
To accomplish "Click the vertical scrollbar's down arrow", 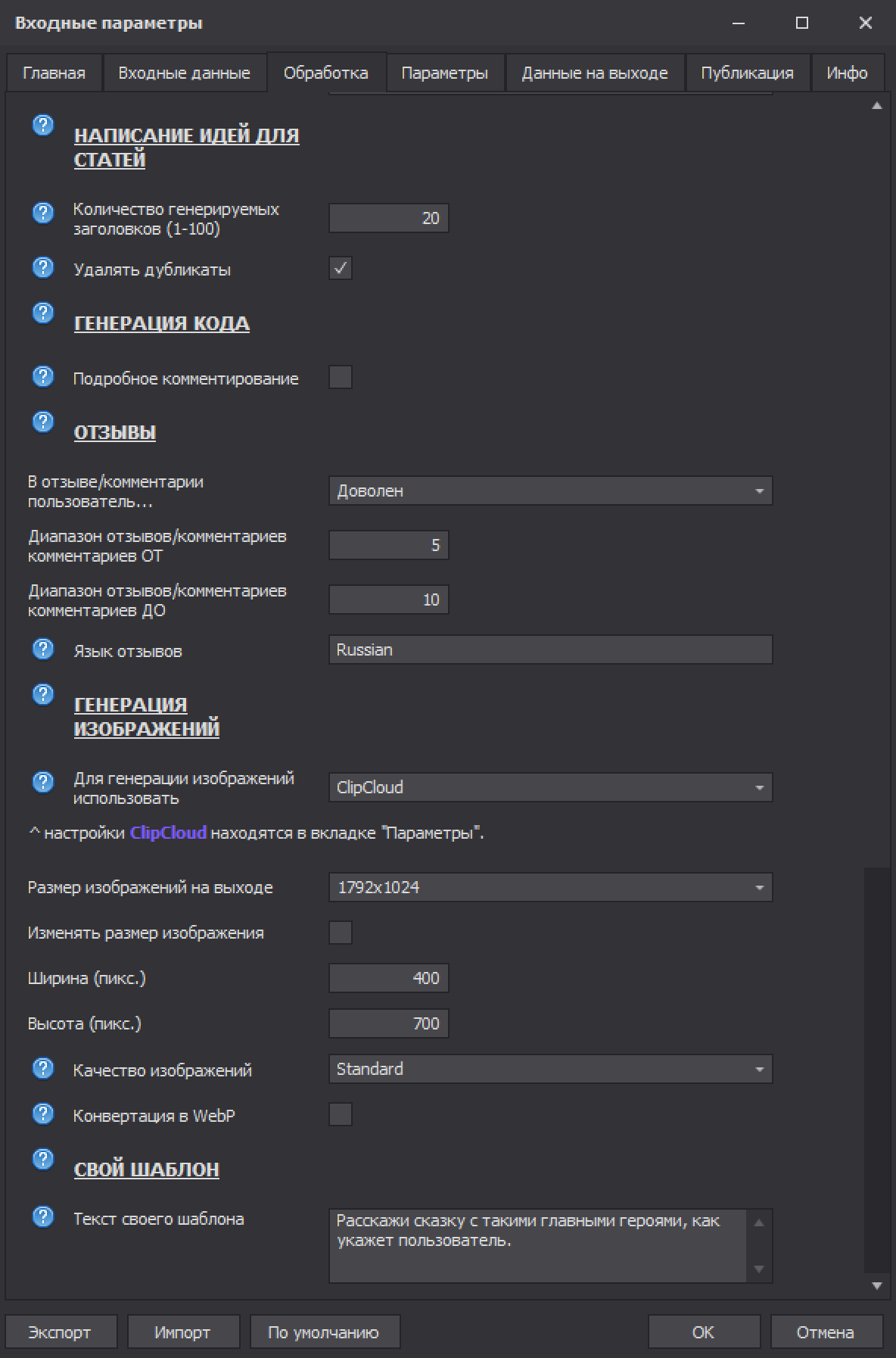I will [877, 1285].
